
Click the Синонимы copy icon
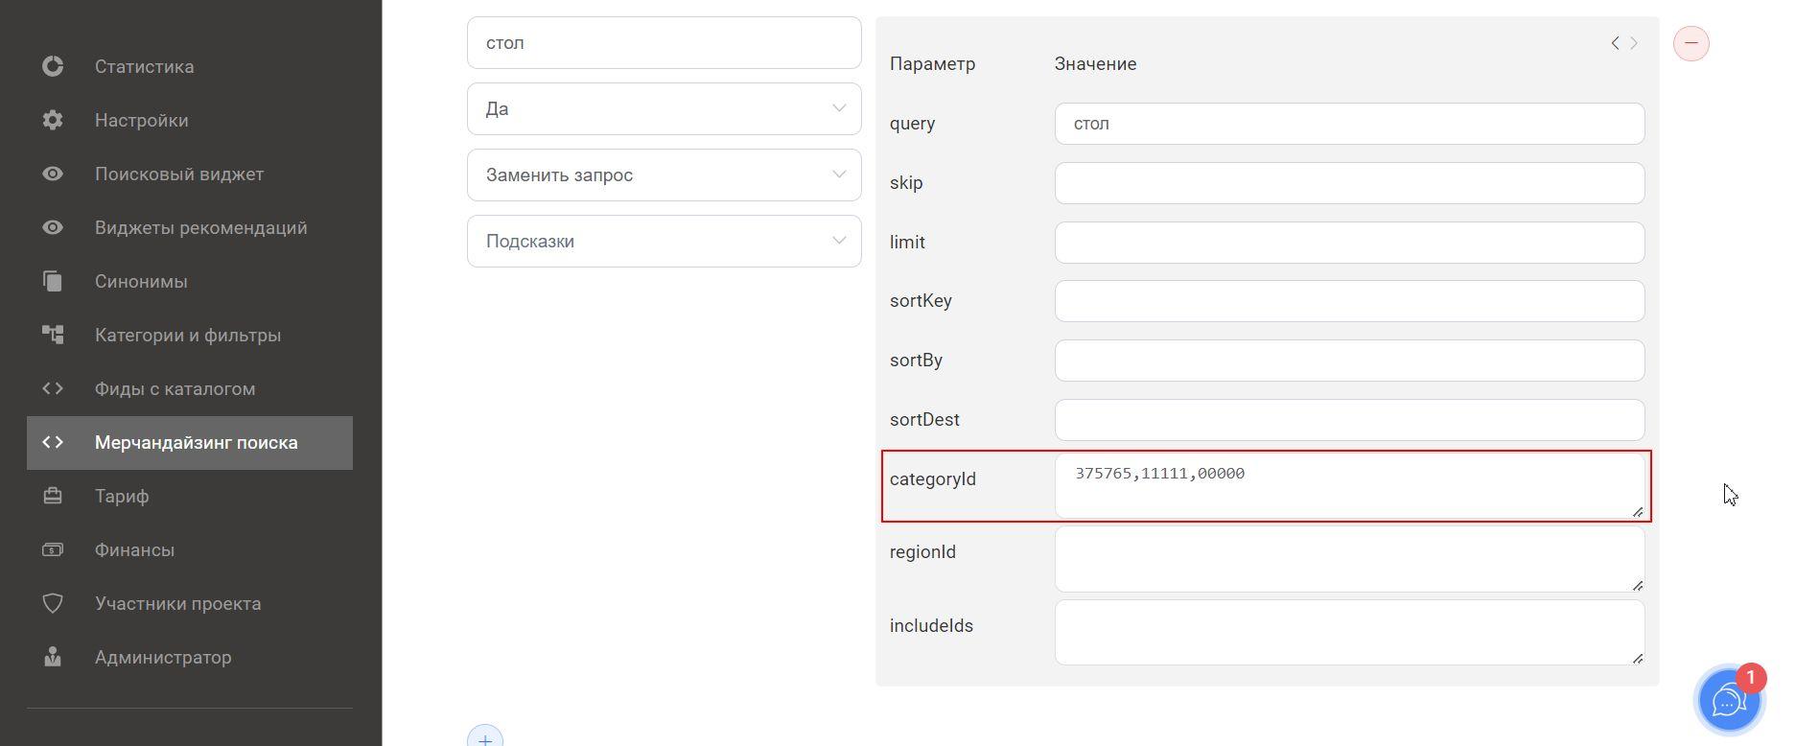click(x=53, y=281)
